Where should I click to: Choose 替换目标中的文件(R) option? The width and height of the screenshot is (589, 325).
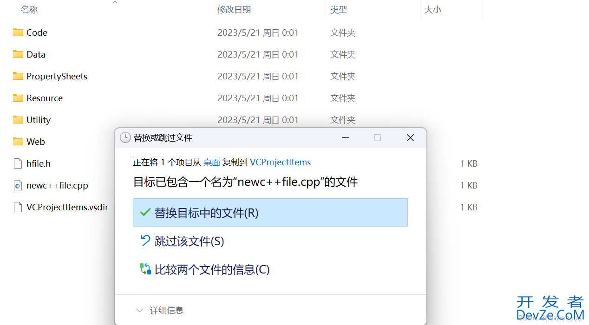pos(270,213)
